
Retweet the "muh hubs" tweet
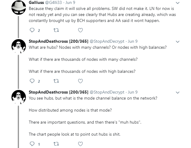(56, 144)
